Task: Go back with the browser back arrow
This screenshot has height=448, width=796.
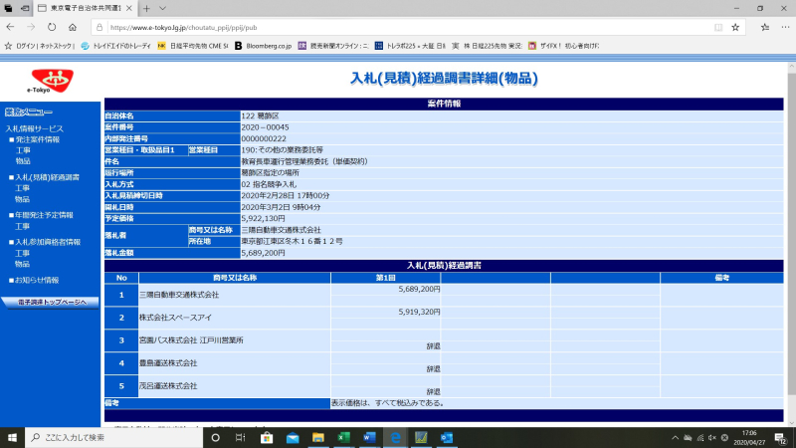Action: point(13,27)
